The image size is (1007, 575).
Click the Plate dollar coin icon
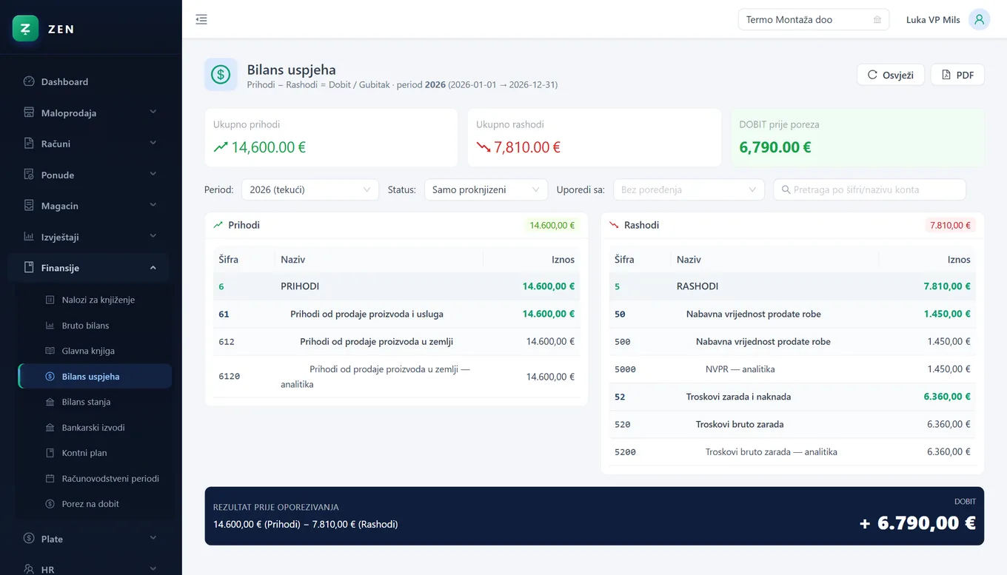[29, 538]
